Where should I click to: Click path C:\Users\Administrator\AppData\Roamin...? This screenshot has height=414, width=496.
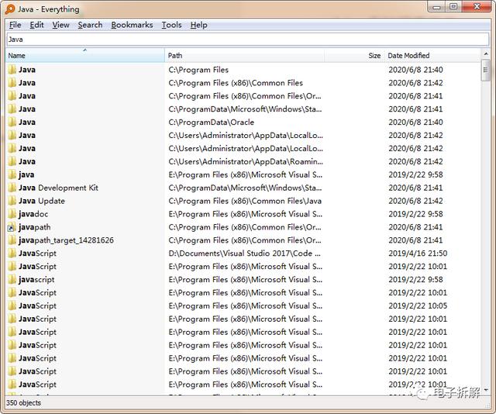point(246,161)
